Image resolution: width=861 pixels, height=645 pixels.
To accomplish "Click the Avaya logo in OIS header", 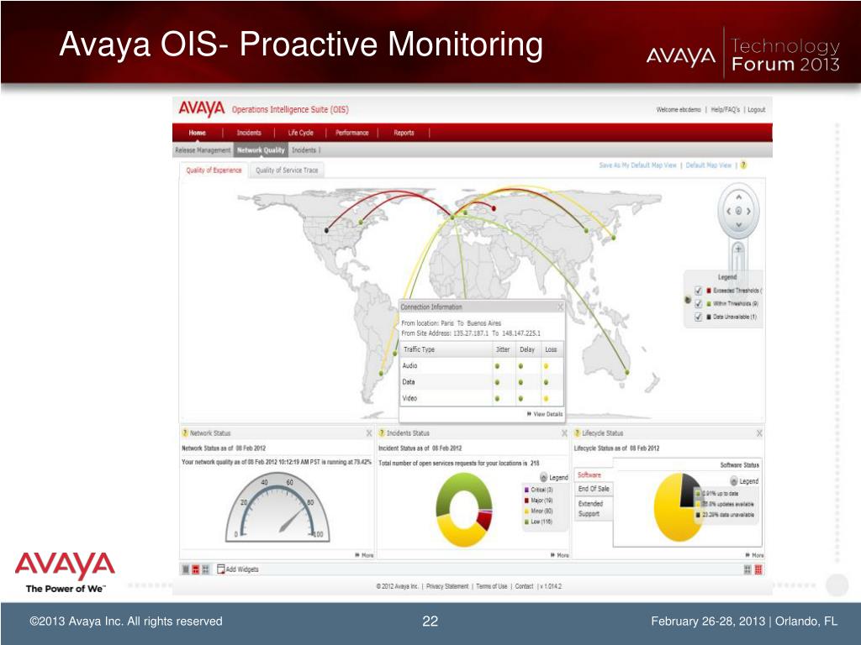I will click(x=202, y=108).
